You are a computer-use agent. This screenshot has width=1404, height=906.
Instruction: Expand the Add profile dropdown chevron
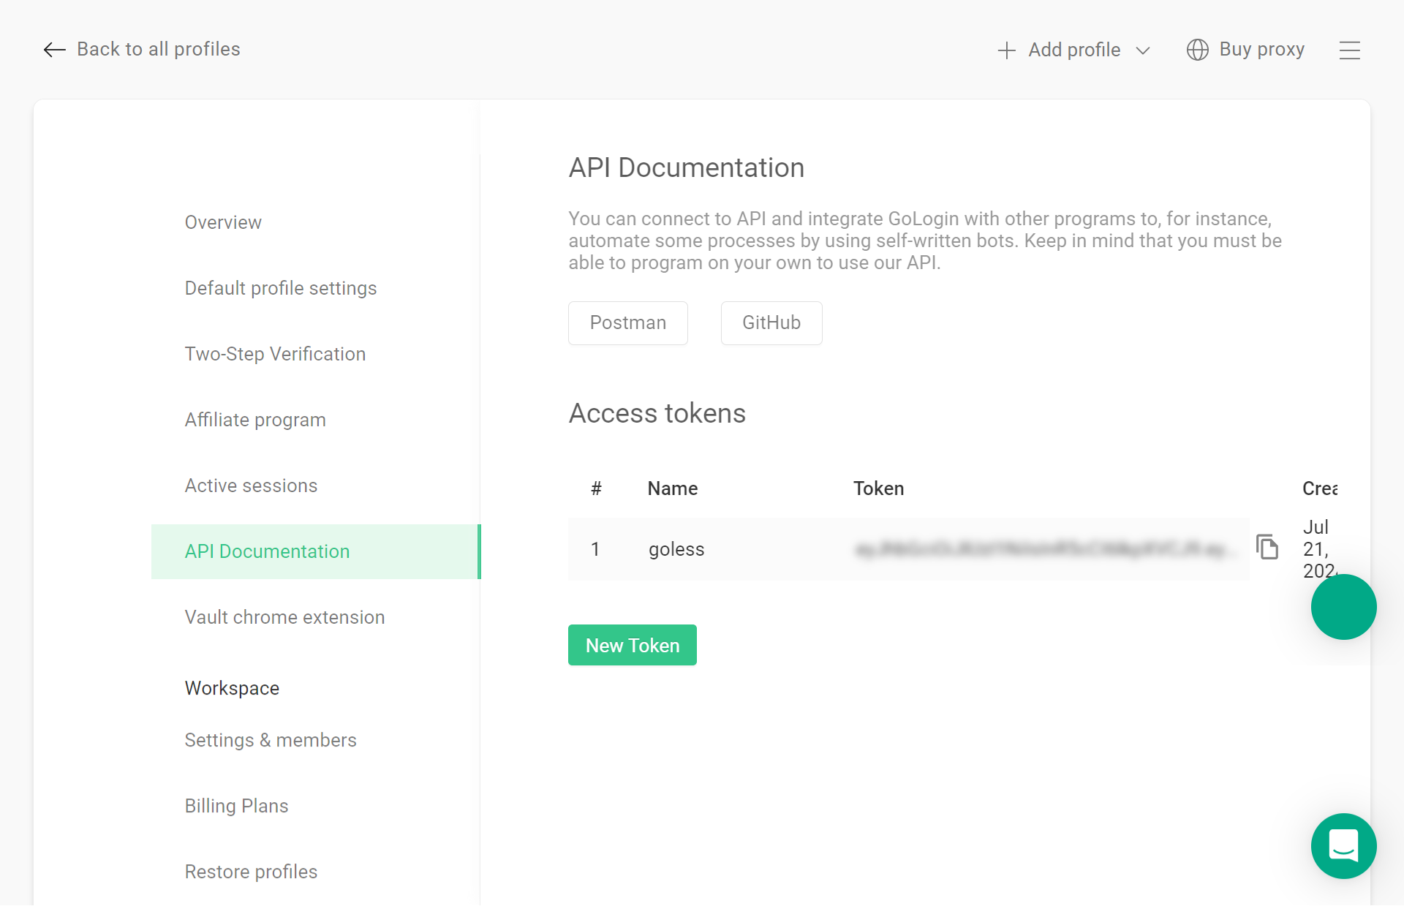point(1143,50)
